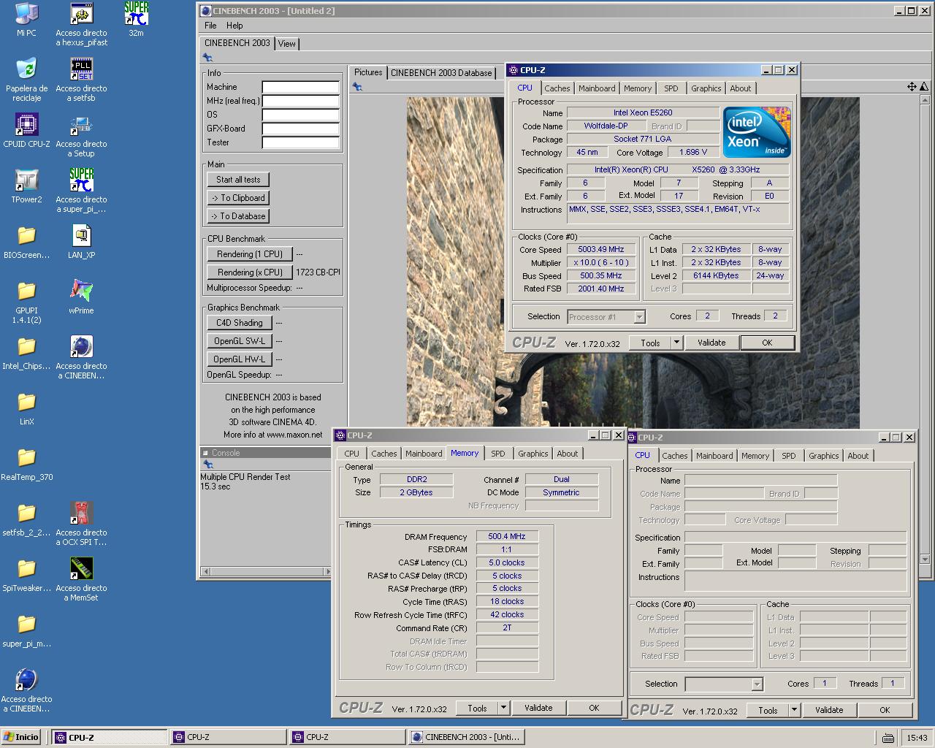Open the setfsb_2_2 folder icon
935x748 pixels.
26,514
